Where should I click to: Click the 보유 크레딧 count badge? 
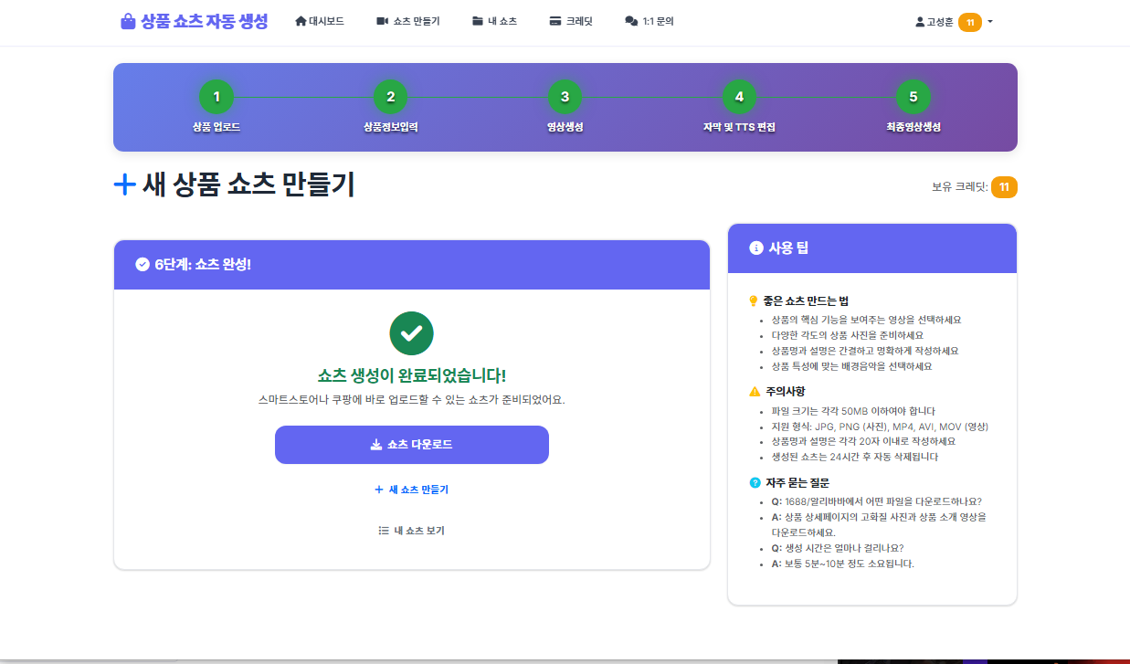tap(1004, 187)
